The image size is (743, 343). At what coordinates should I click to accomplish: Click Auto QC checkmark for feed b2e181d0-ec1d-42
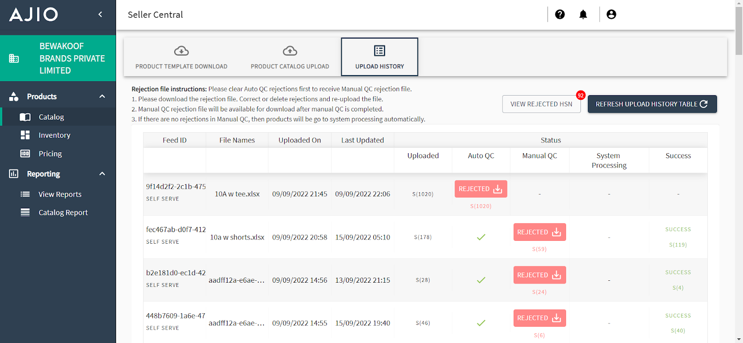click(481, 280)
